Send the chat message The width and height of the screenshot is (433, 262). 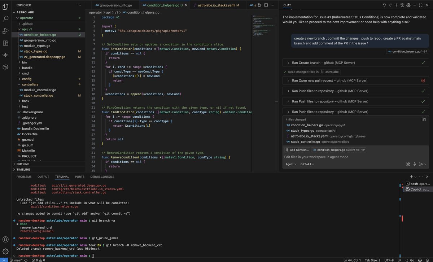coord(421,164)
